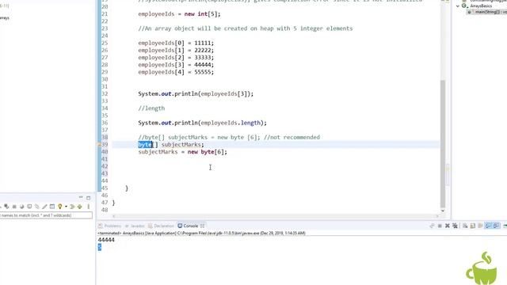507x285 pixels.
Task: Click the comment about array object on heap
Action: [x=246, y=28]
